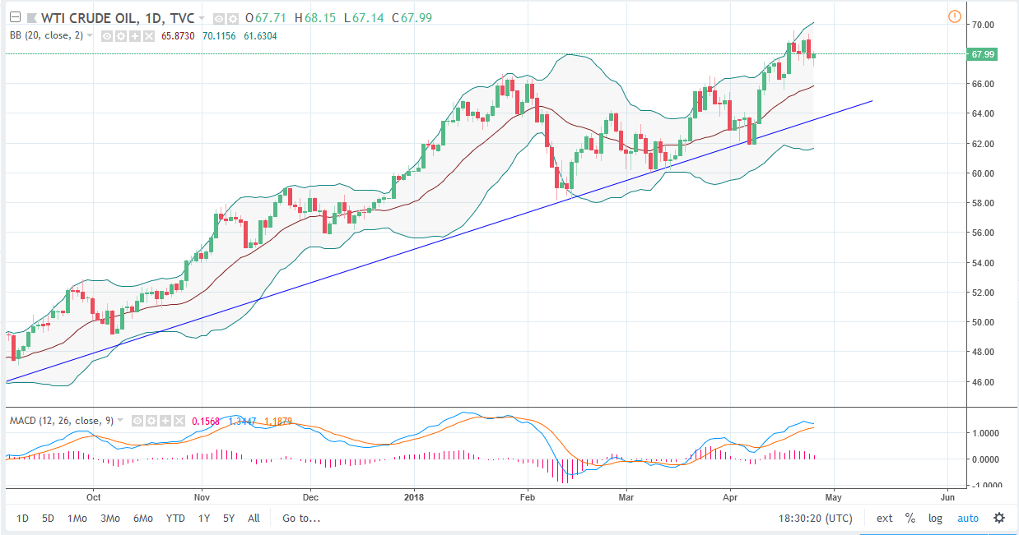The width and height of the screenshot is (1019, 535).
Task: Toggle visibility of the BB indicator eye icon
Action: (x=106, y=36)
